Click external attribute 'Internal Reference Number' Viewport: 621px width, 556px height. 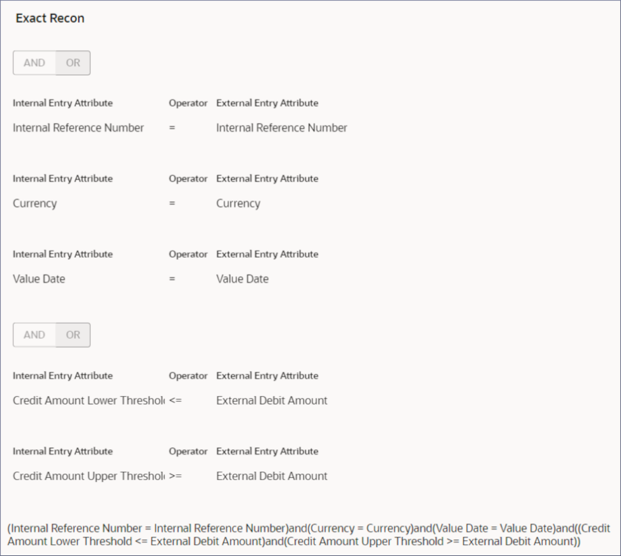coord(282,128)
